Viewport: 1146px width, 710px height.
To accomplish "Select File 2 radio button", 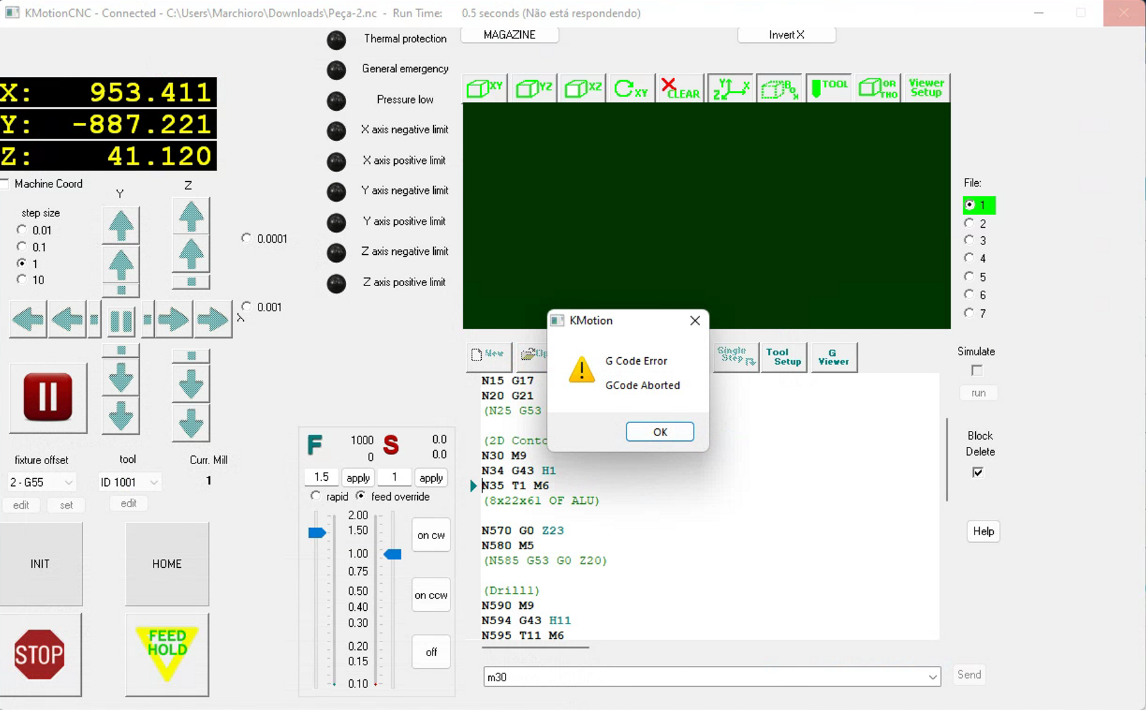I will pyautogui.click(x=969, y=223).
